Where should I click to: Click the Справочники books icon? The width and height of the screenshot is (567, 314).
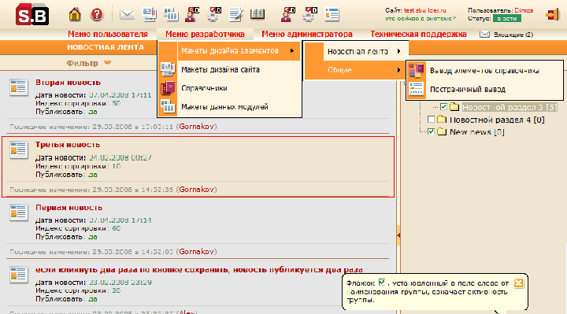[168, 88]
